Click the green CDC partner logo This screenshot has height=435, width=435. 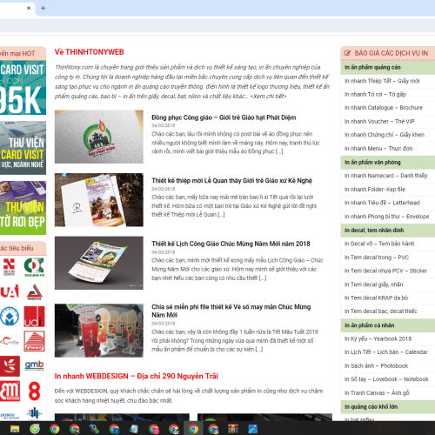34,267
